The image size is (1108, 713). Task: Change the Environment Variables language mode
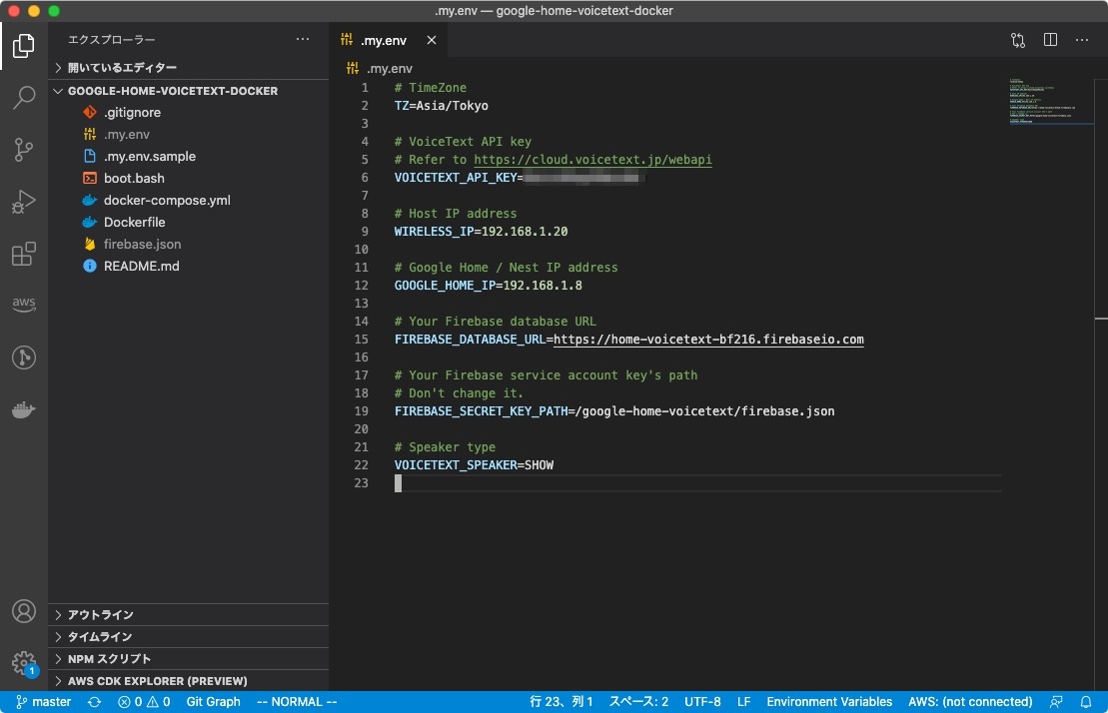829,702
